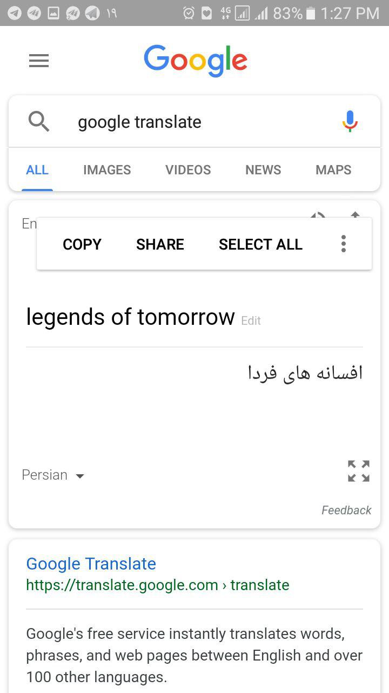389x693 pixels.
Task: Click Edit next to legends of tomorrow
Action: point(251,321)
